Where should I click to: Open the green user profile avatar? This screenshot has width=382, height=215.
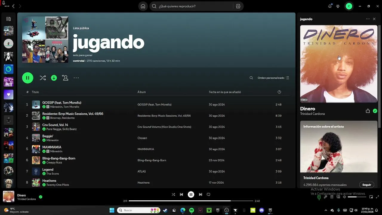coord(349,6)
